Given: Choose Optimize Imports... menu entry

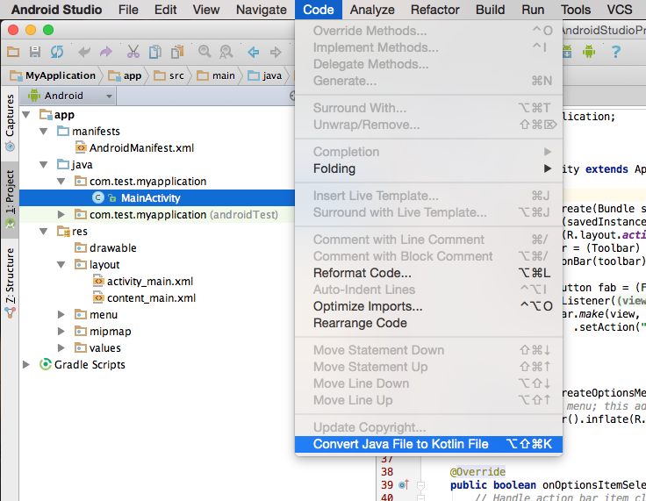Looking at the screenshot, I should [x=428, y=306].
